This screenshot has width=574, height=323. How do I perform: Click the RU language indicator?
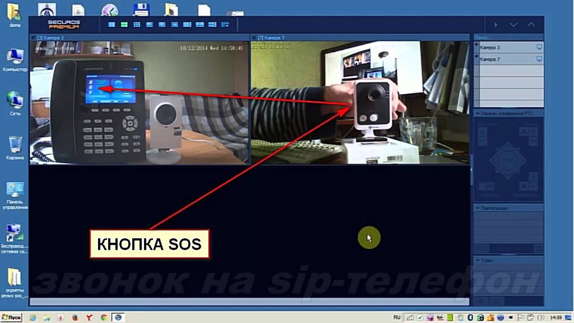pos(397,318)
